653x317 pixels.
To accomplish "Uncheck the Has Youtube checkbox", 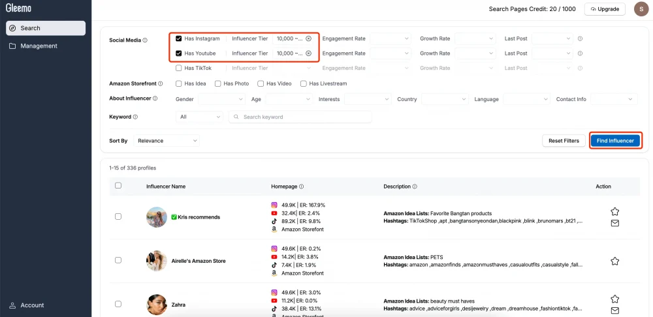I will click(x=179, y=53).
